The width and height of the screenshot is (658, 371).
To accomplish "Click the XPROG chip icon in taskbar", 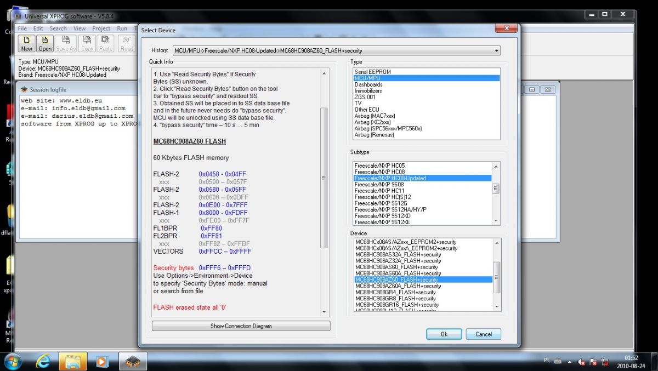I will (x=132, y=361).
